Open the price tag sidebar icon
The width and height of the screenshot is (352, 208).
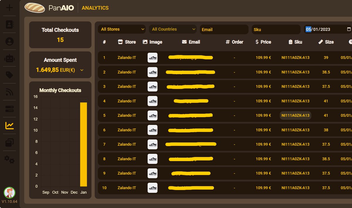10,75
